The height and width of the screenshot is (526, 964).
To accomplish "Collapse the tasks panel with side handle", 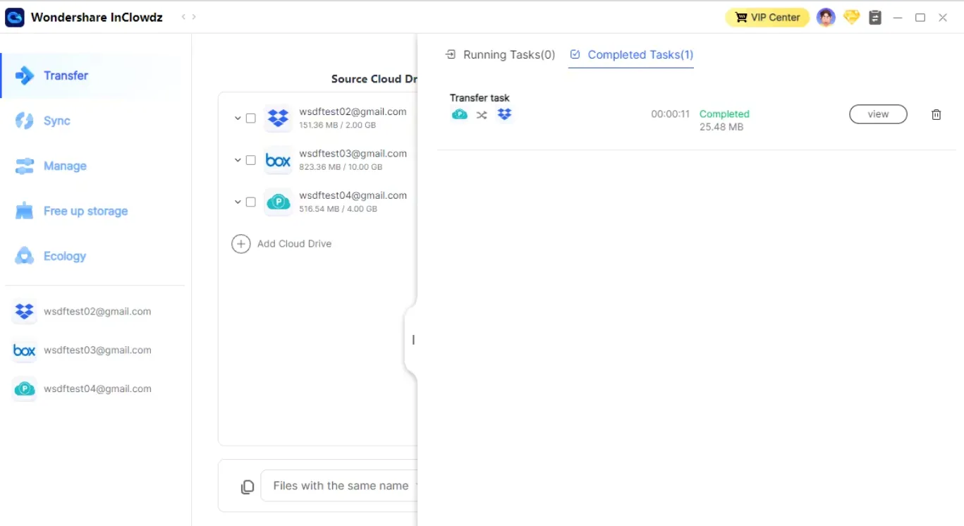I will click(412, 340).
